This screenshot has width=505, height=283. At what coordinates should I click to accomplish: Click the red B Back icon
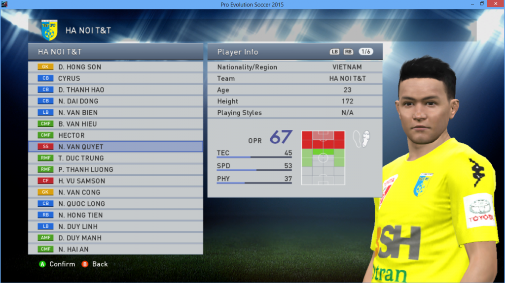85,264
